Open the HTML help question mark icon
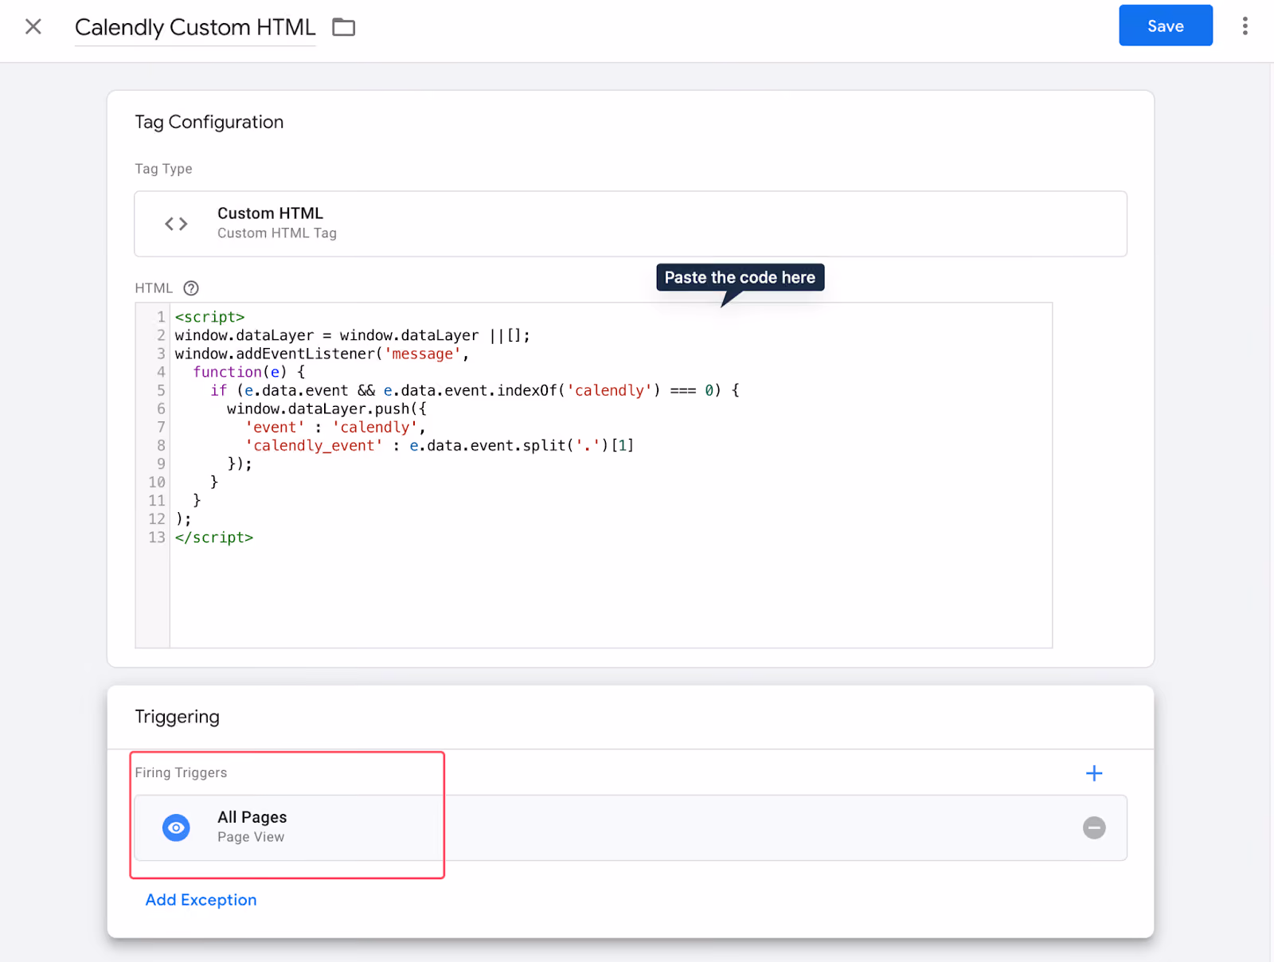The image size is (1274, 962). coord(191,288)
